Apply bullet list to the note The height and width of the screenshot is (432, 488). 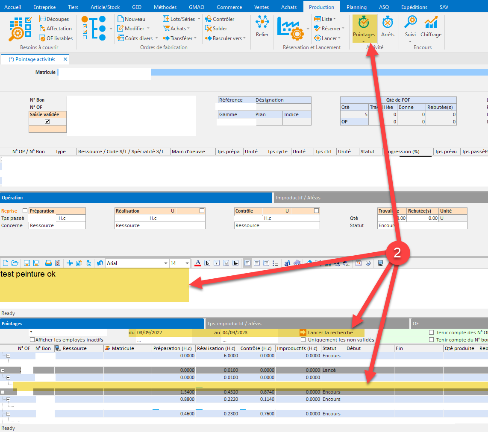pos(276,263)
